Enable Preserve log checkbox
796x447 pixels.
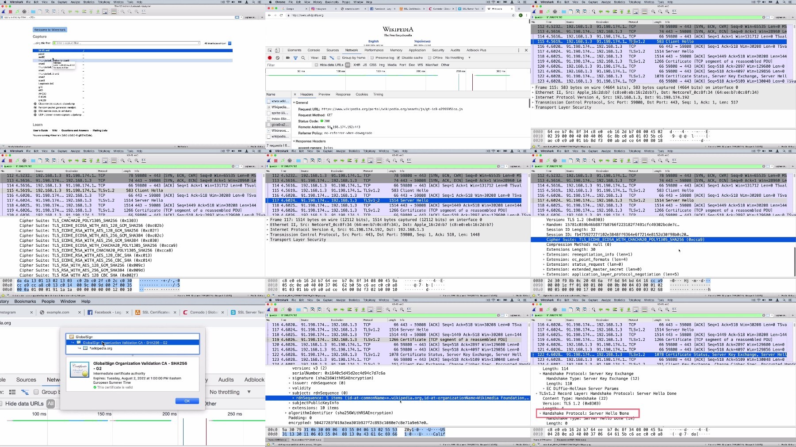(372, 58)
